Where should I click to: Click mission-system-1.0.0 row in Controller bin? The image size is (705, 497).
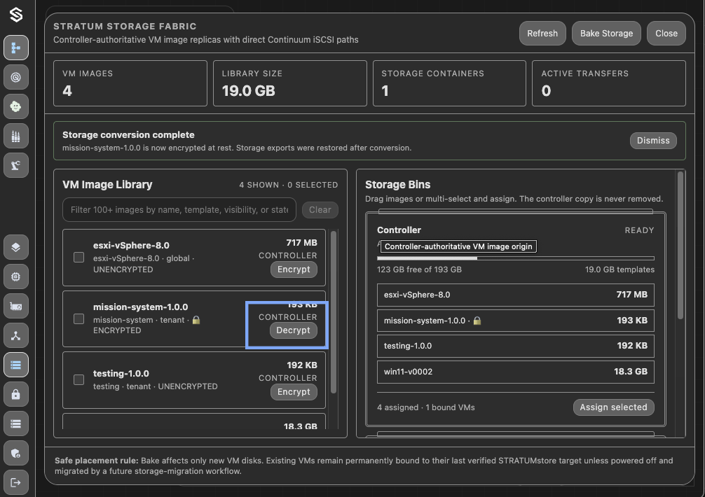[515, 321]
